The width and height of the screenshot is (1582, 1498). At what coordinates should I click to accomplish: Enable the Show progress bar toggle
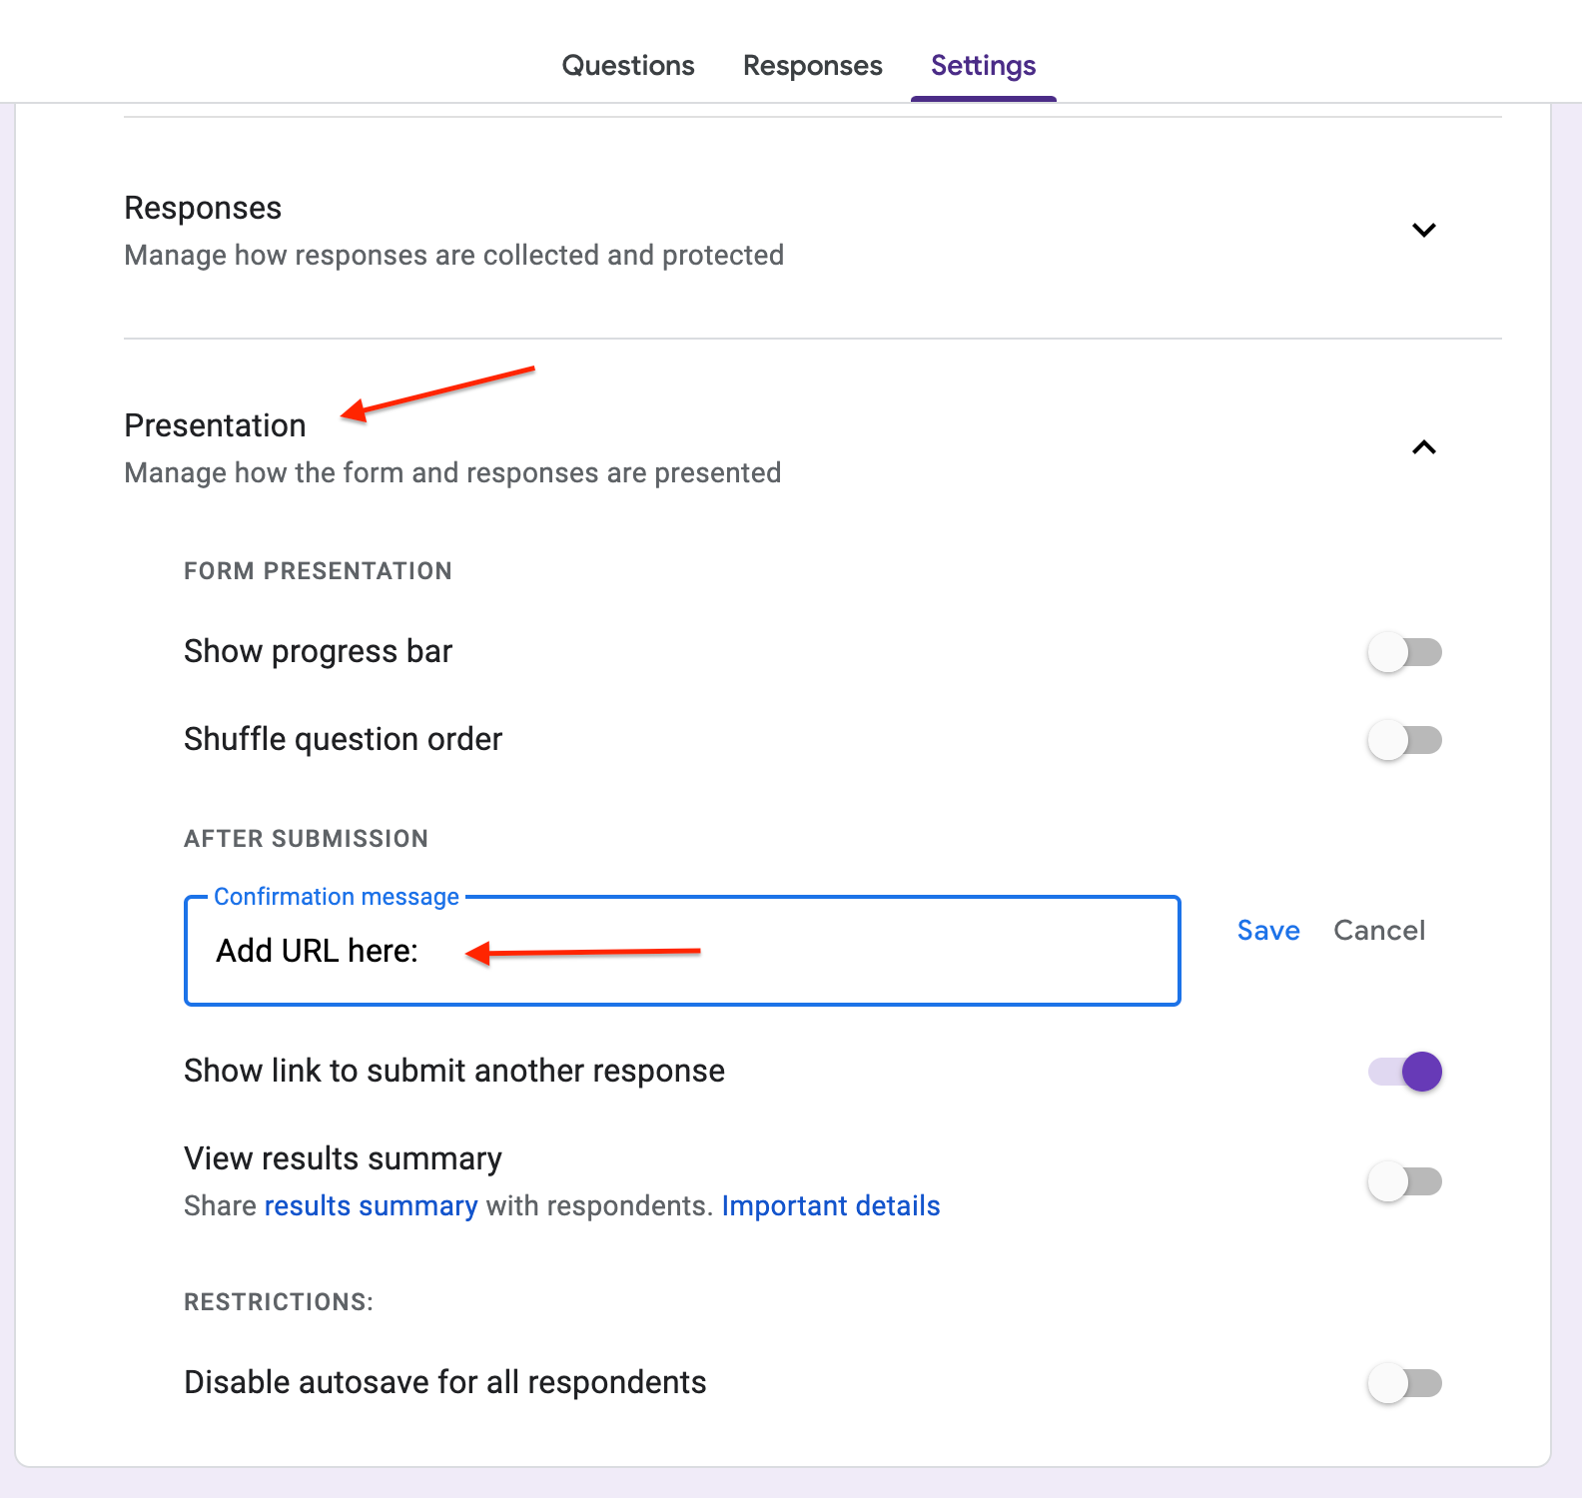(1404, 653)
